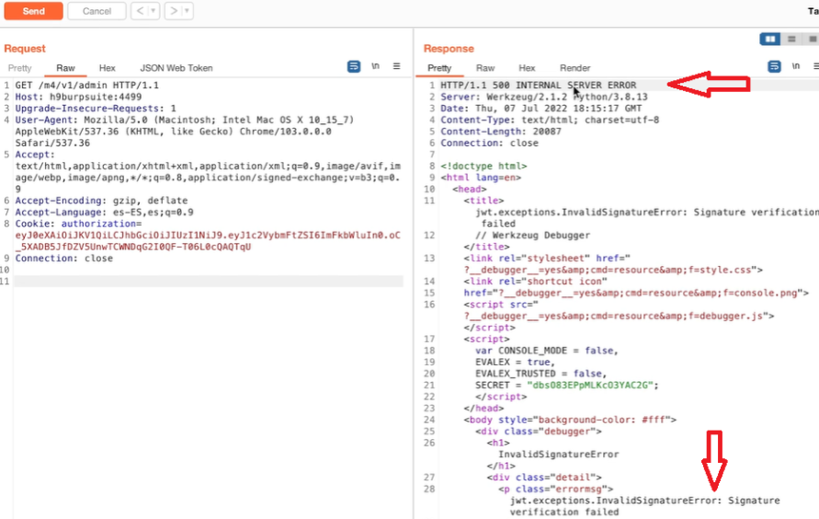
Task: Select the Request Raw tab
Action: [66, 68]
